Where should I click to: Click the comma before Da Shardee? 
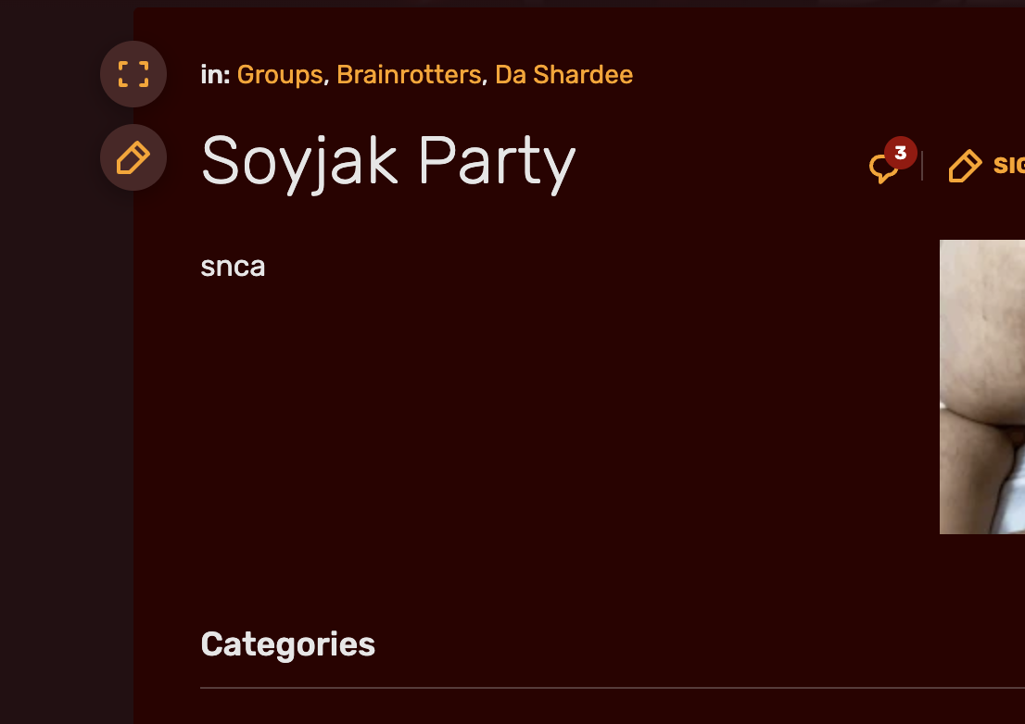(485, 78)
